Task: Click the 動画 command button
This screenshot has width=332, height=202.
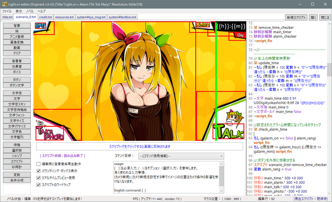Action: point(17,47)
